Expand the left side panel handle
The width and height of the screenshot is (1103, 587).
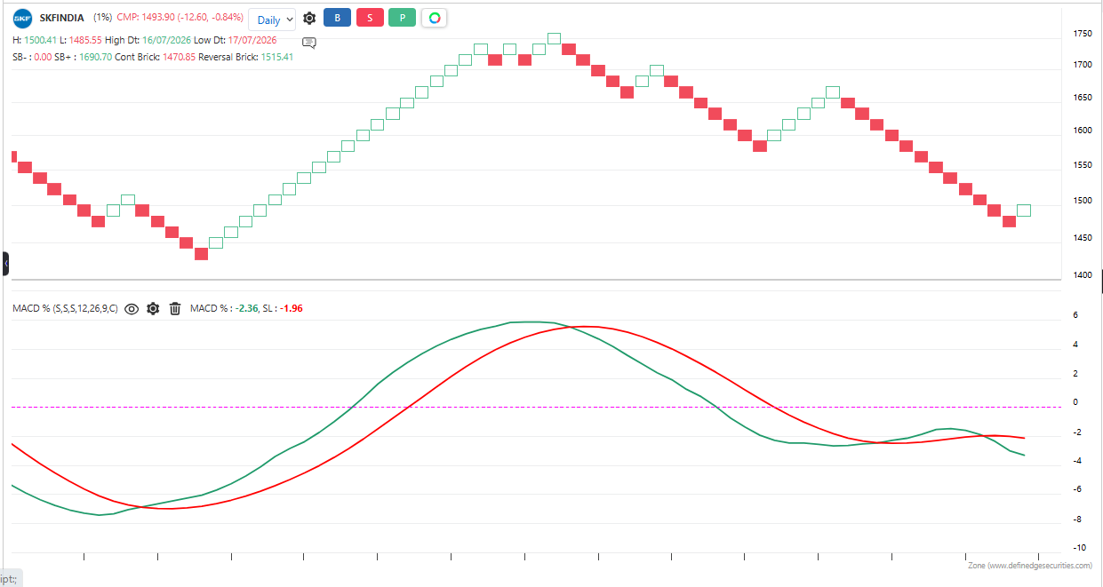(x=4, y=264)
